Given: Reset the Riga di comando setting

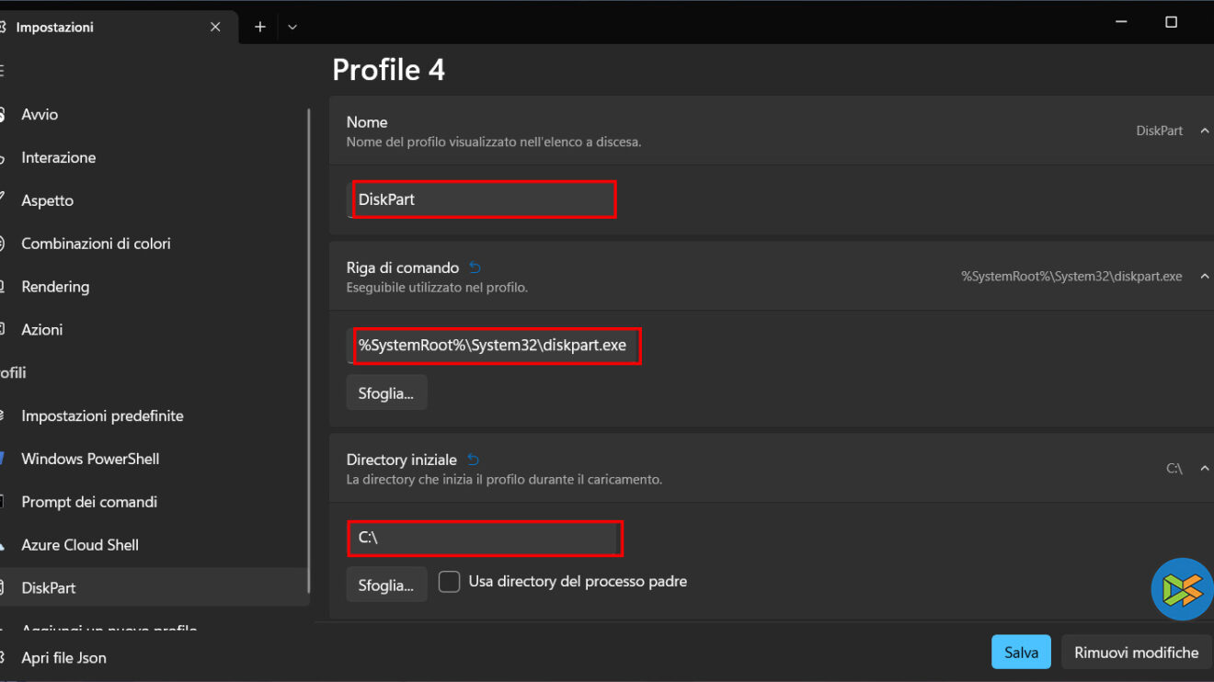Looking at the screenshot, I should (475, 267).
